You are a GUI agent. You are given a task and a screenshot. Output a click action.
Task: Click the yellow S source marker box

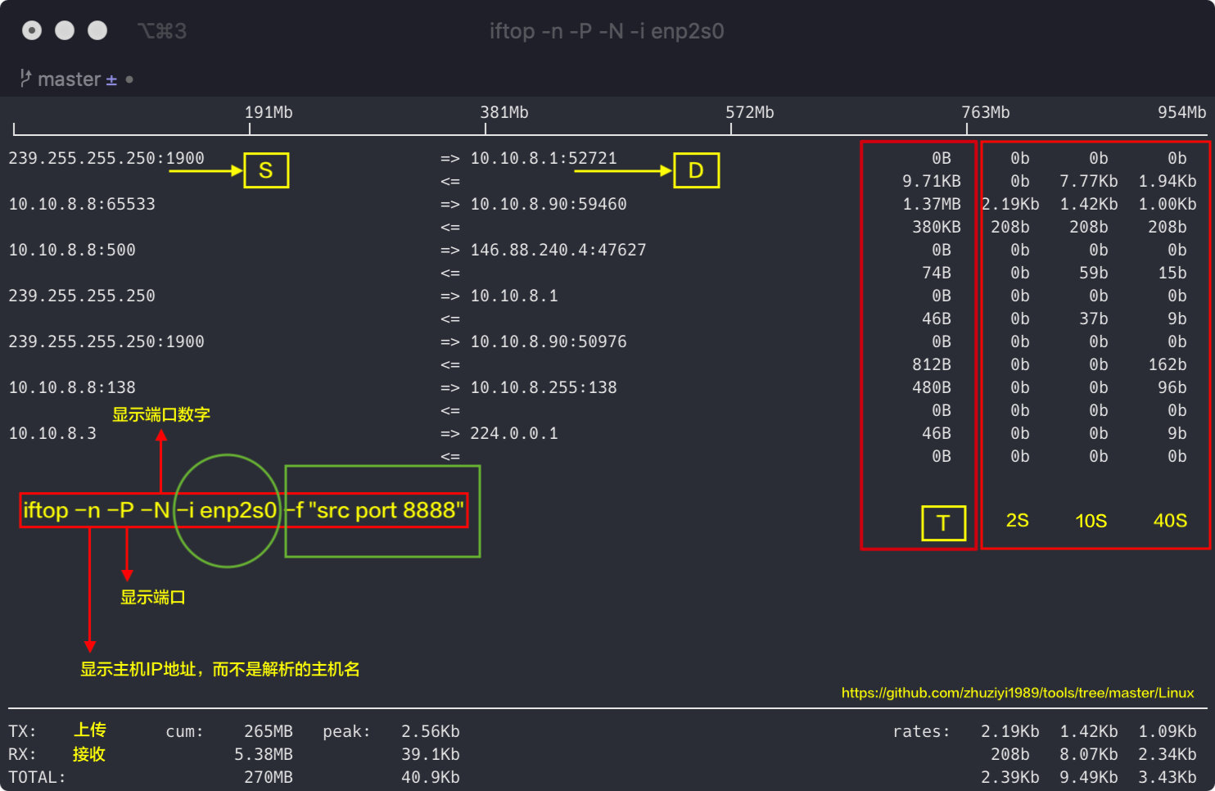(x=266, y=170)
